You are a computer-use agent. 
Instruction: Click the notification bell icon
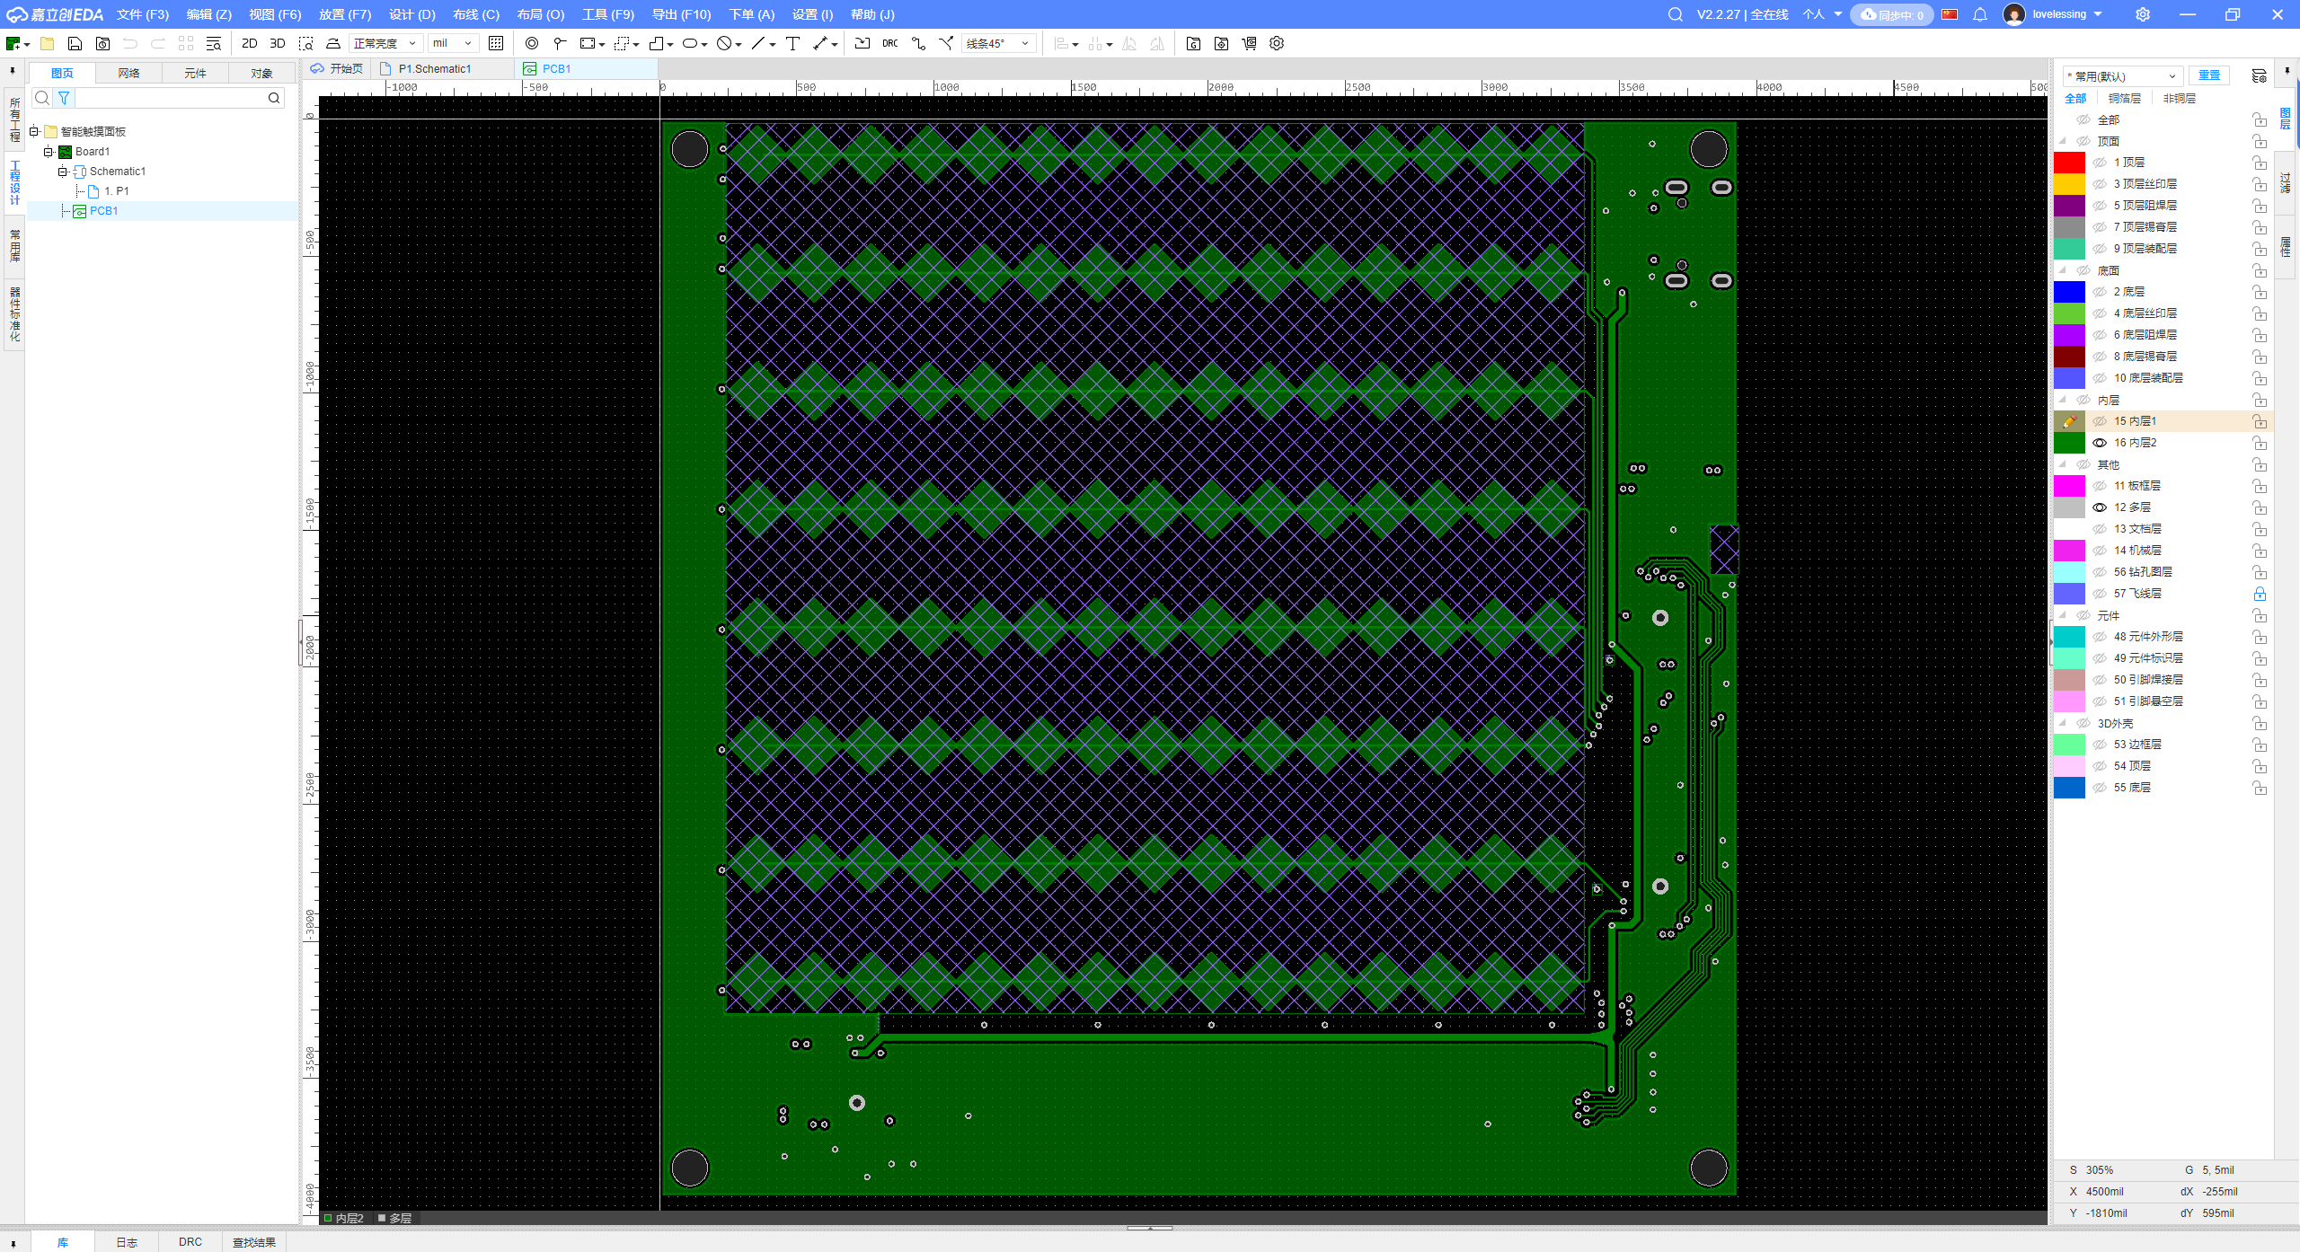(1980, 14)
